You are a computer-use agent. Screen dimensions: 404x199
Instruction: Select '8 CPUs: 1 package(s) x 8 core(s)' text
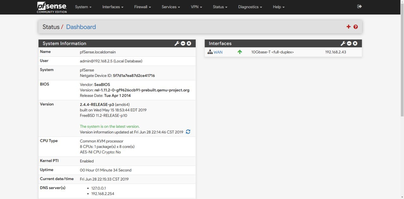pyautogui.click(x=107, y=147)
